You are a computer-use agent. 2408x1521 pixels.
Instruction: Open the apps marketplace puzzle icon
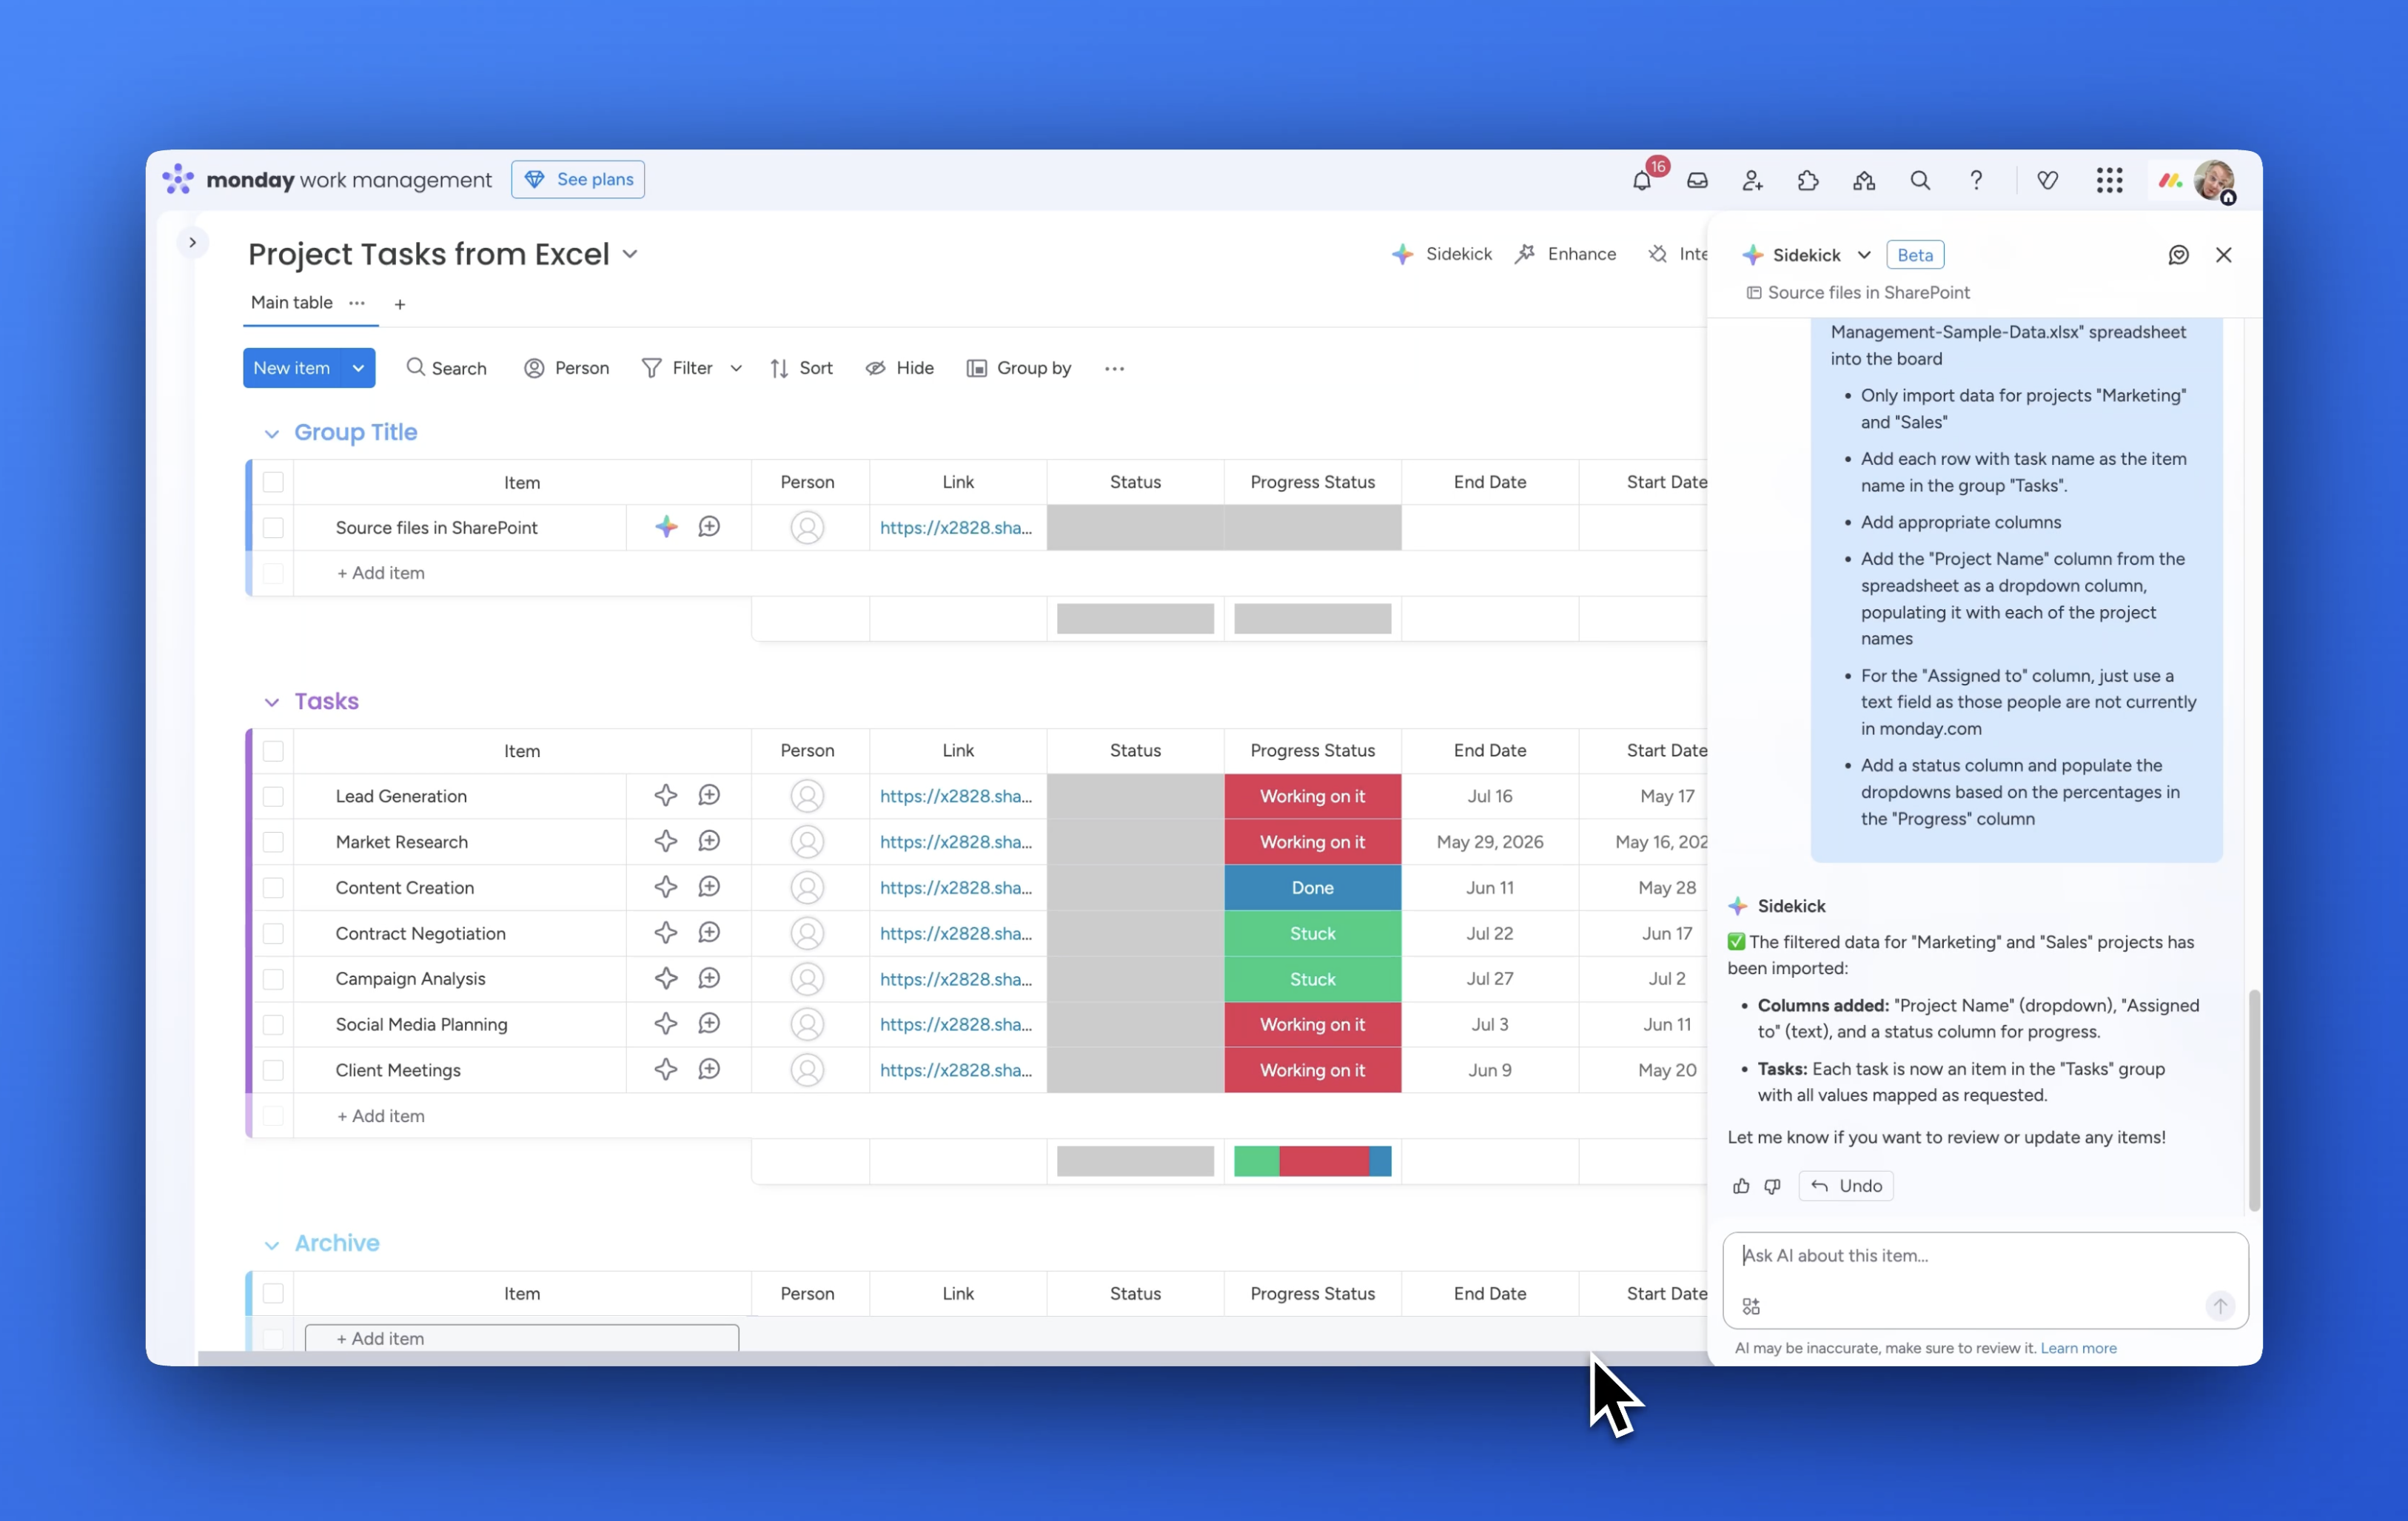point(1807,181)
